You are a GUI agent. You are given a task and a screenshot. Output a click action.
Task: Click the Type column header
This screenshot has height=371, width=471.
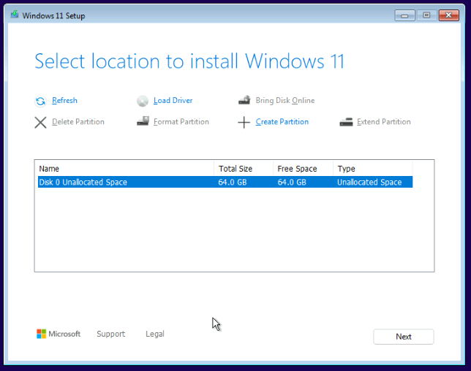(373, 169)
